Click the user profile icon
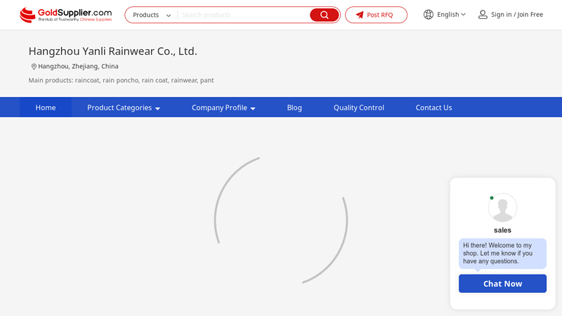Viewport: 562px width, 316px height. pyautogui.click(x=483, y=15)
